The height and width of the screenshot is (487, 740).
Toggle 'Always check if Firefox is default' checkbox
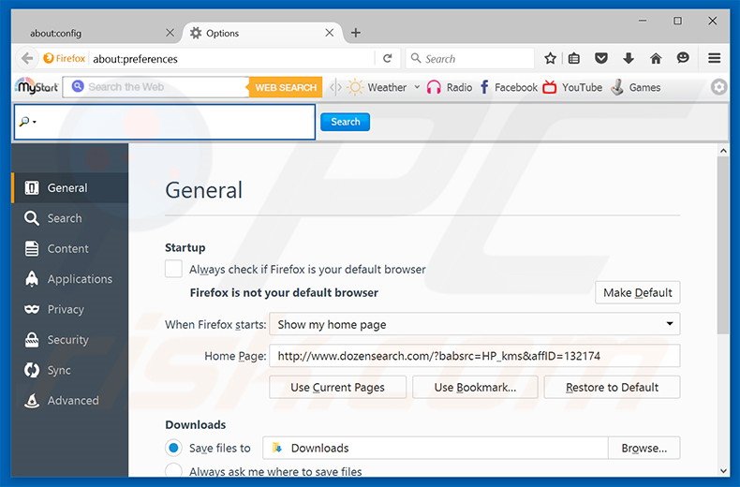pyautogui.click(x=173, y=269)
